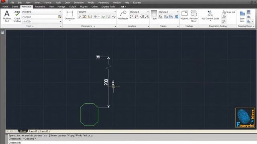Select the Base View tool
Screen dimensions: 257x144
pos(242,16)
